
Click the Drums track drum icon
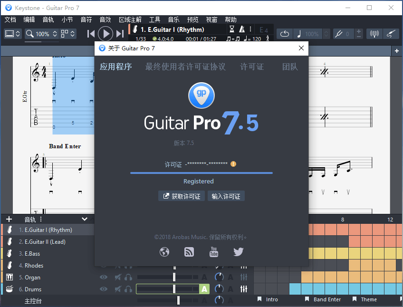click(x=9, y=289)
